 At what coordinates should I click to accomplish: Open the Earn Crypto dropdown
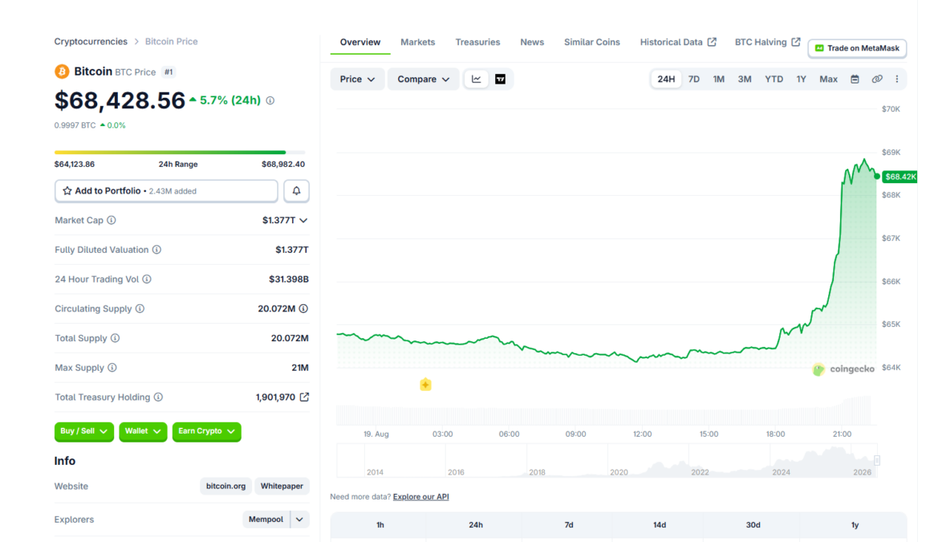point(207,431)
